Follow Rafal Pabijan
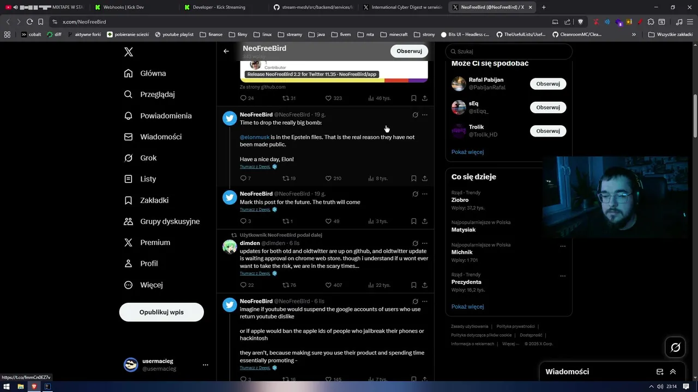Screen dimensions: 698x392 [x=548, y=84]
